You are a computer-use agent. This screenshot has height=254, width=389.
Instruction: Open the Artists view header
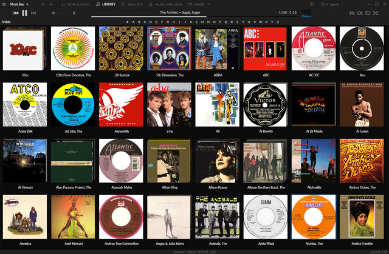coord(6,22)
